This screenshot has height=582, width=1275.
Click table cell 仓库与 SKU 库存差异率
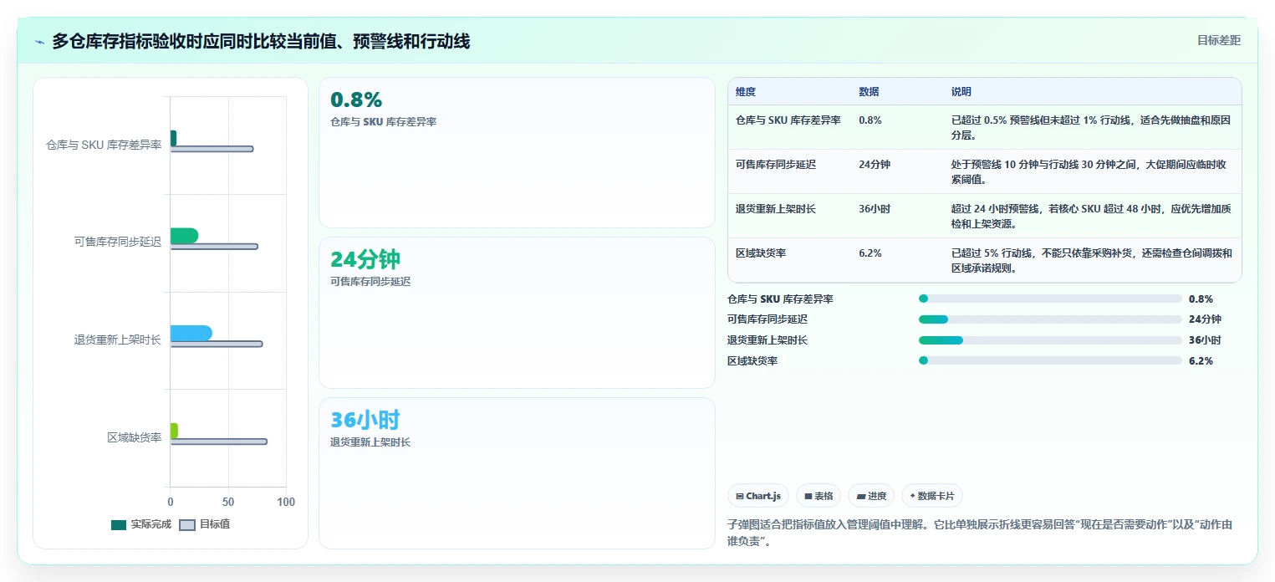788,120
